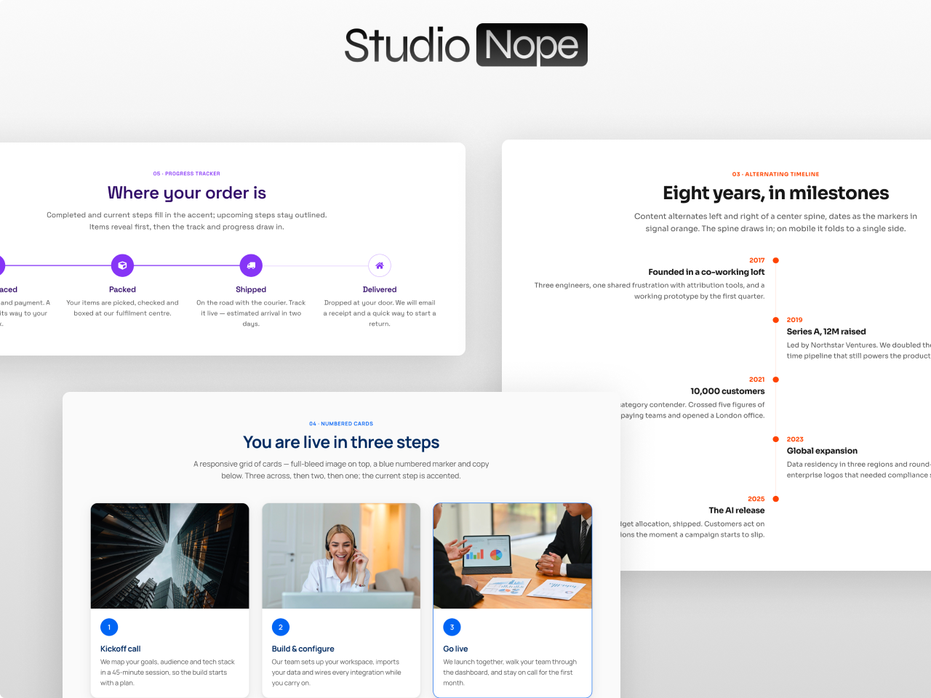
Task: Click the 'You are live in three steps' heading
Action: (x=341, y=442)
